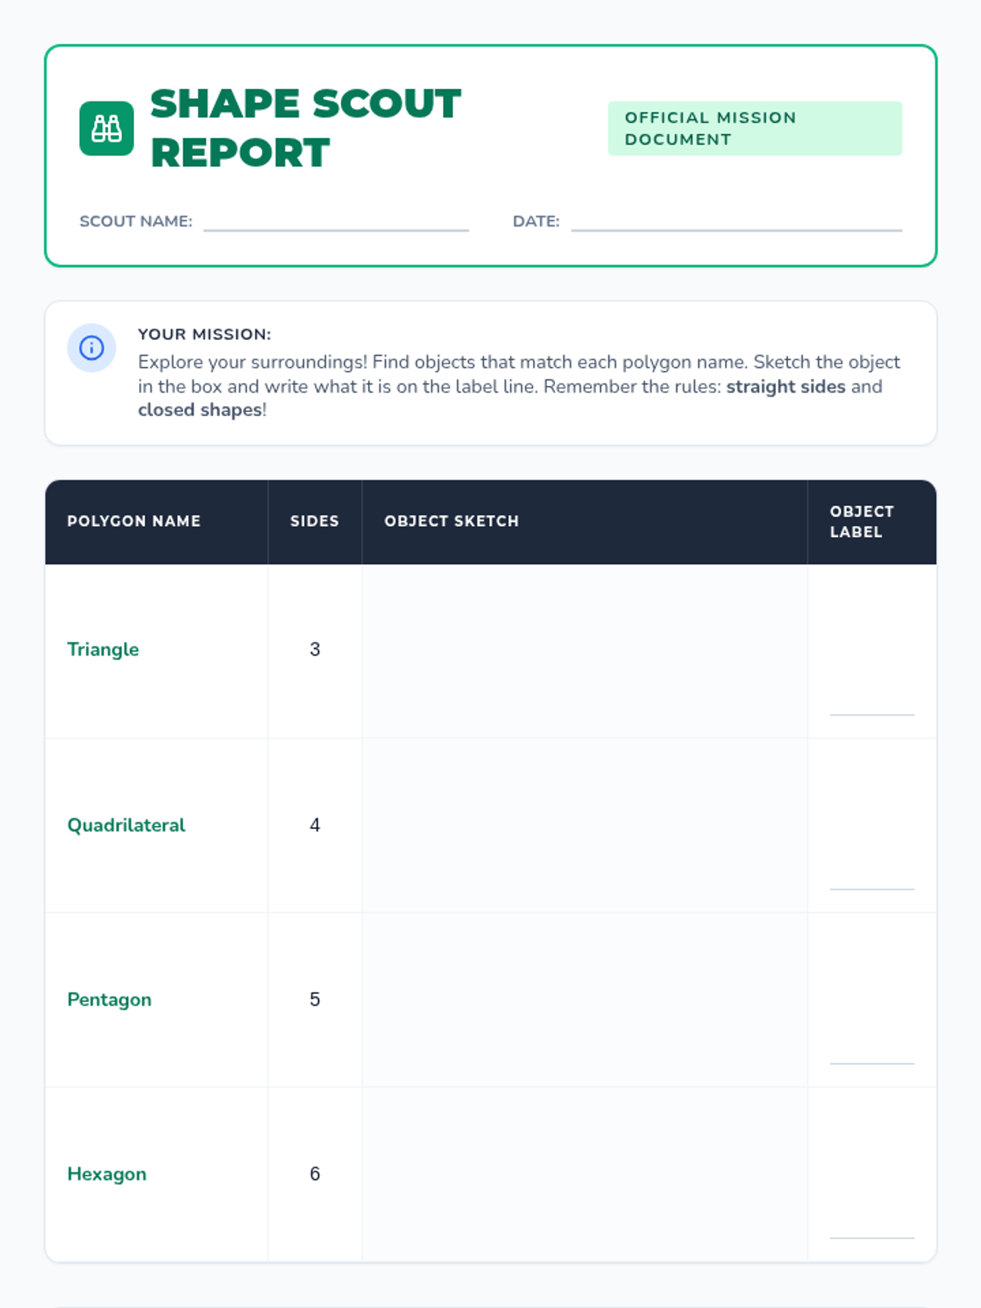Click the Triangle polygon name
981x1308 pixels.
tap(103, 649)
